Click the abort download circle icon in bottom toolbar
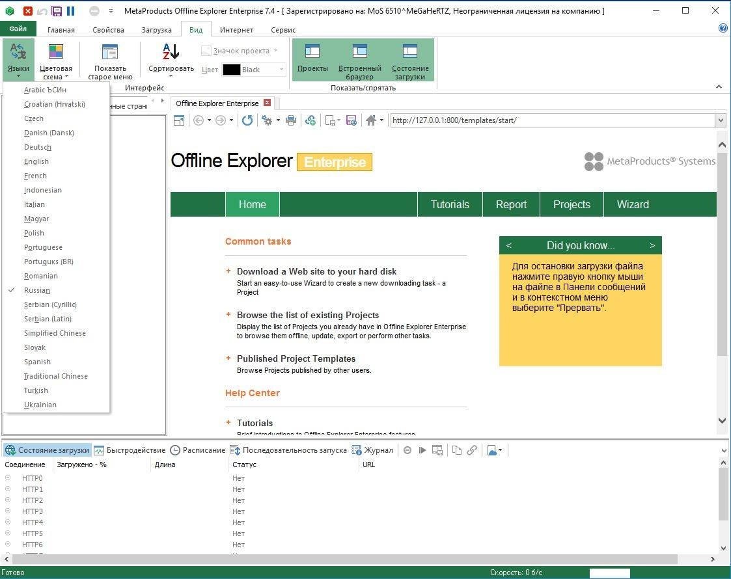The width and height of the screenshot is (731, 579). click(x=407, y=450)
